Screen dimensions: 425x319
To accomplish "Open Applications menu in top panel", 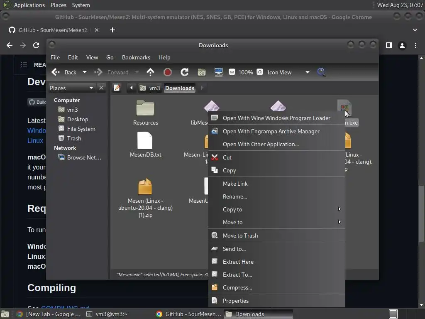I will (29, 5).
